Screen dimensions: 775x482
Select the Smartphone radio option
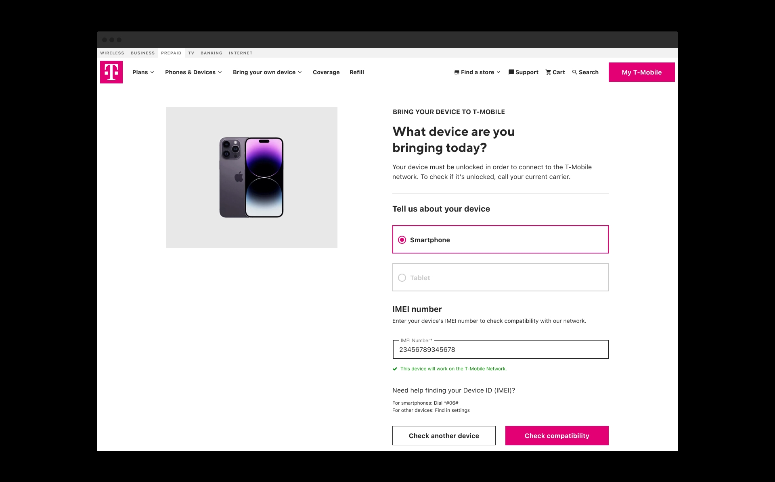pyautogui.click(x=402, y=240)
